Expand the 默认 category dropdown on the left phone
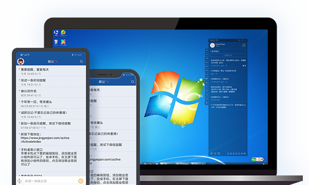309x185 pixels. [53, 62]
